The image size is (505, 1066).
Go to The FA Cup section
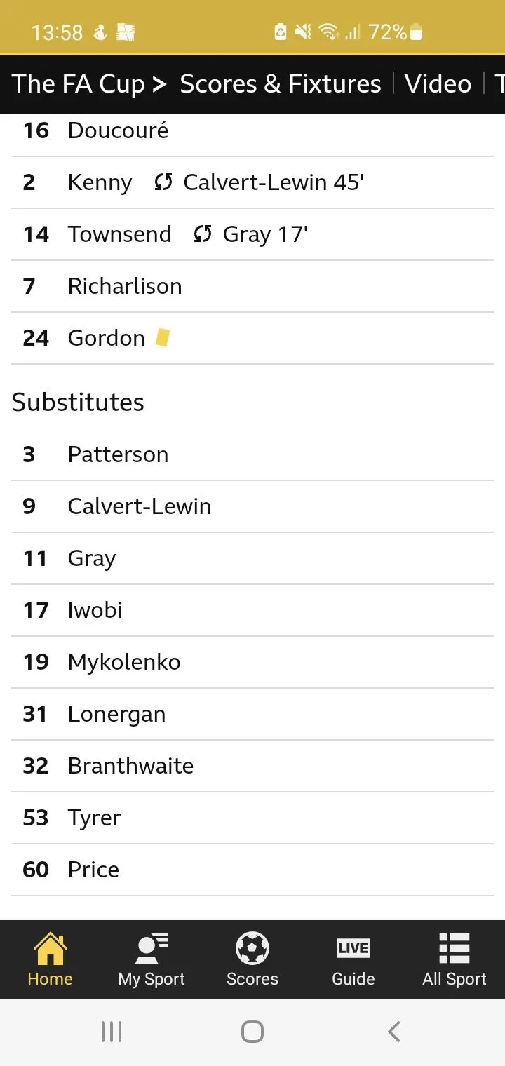[78, 84]
